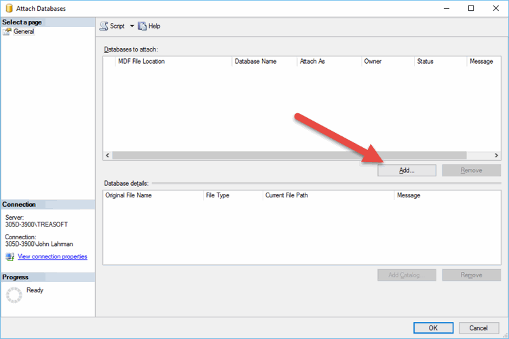The image size is (509, 339).
Task: Open View connection properties link
Action: tap(52, 256)
